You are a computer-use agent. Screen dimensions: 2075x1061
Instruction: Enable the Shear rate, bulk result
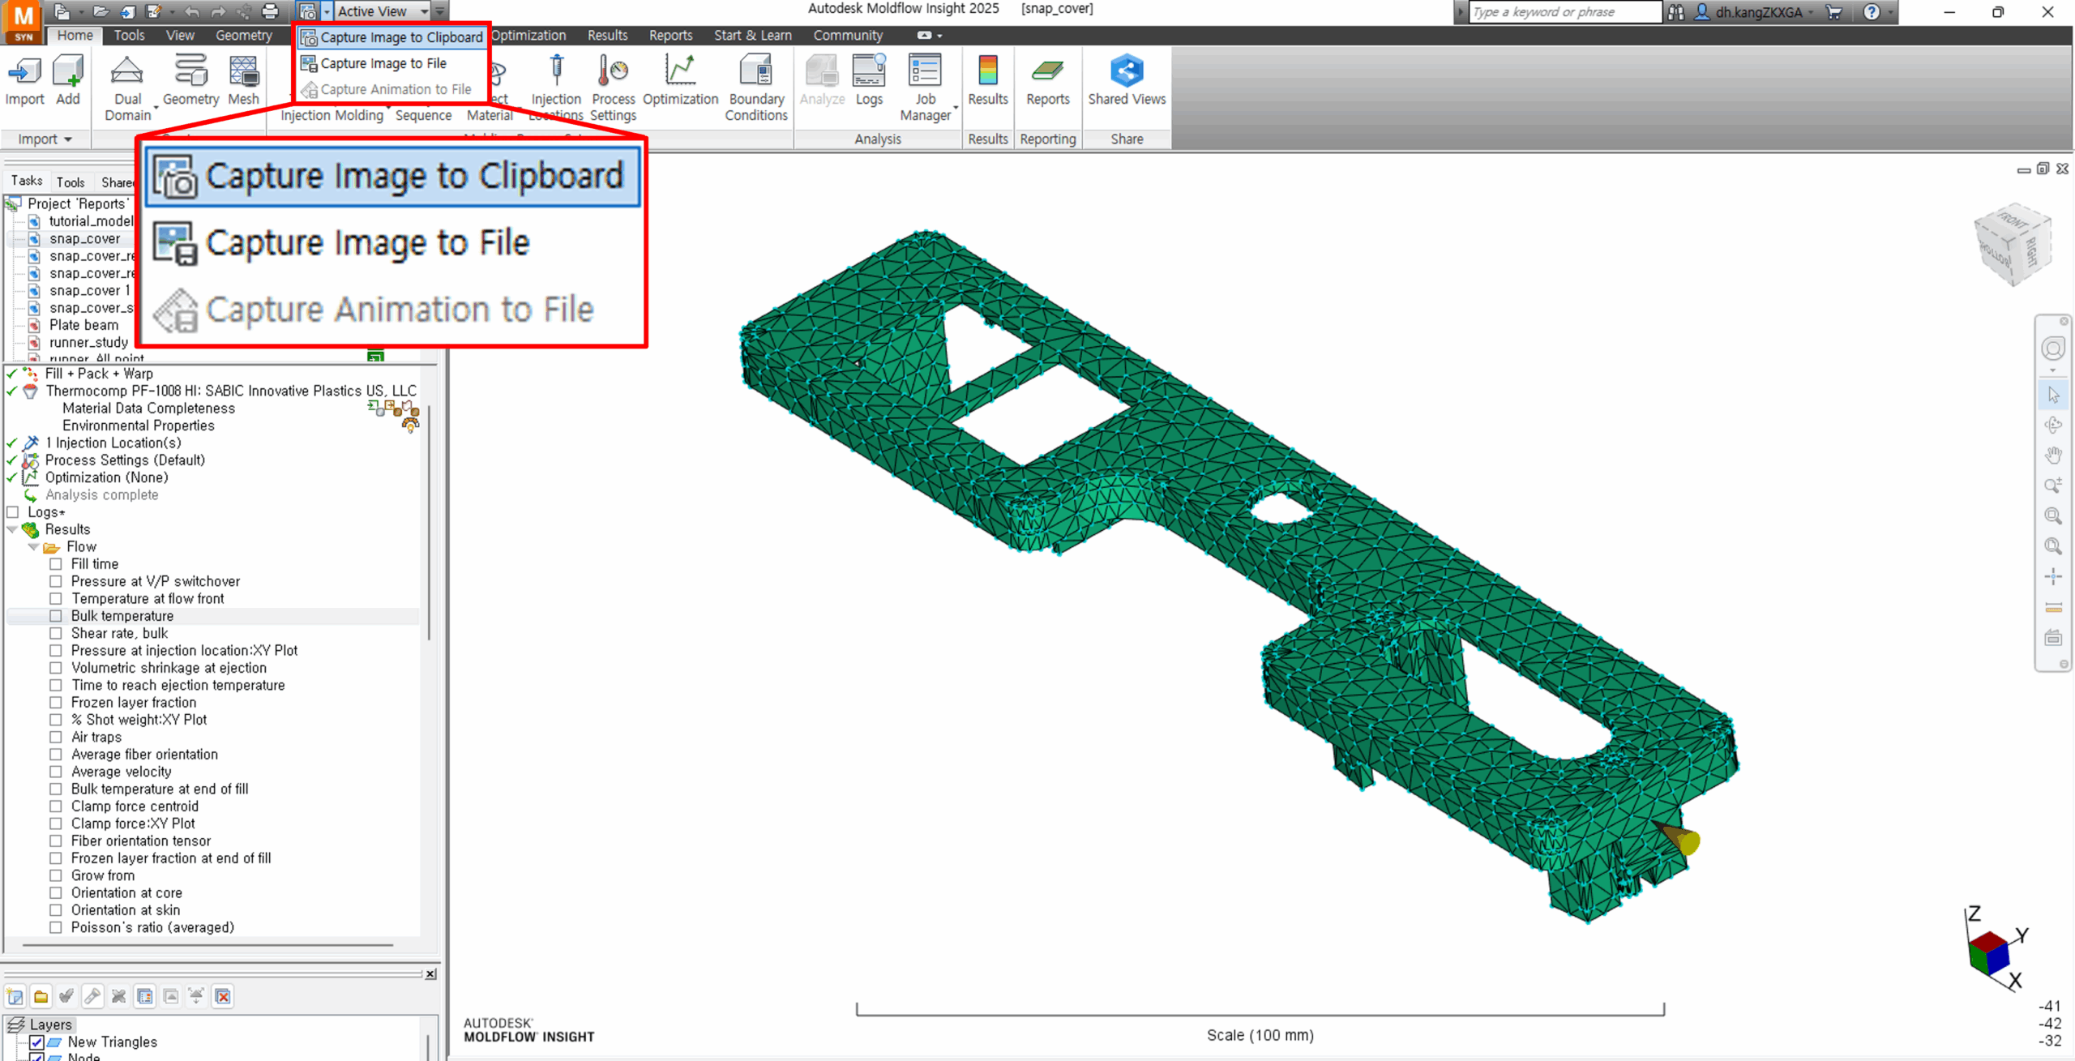56,633
